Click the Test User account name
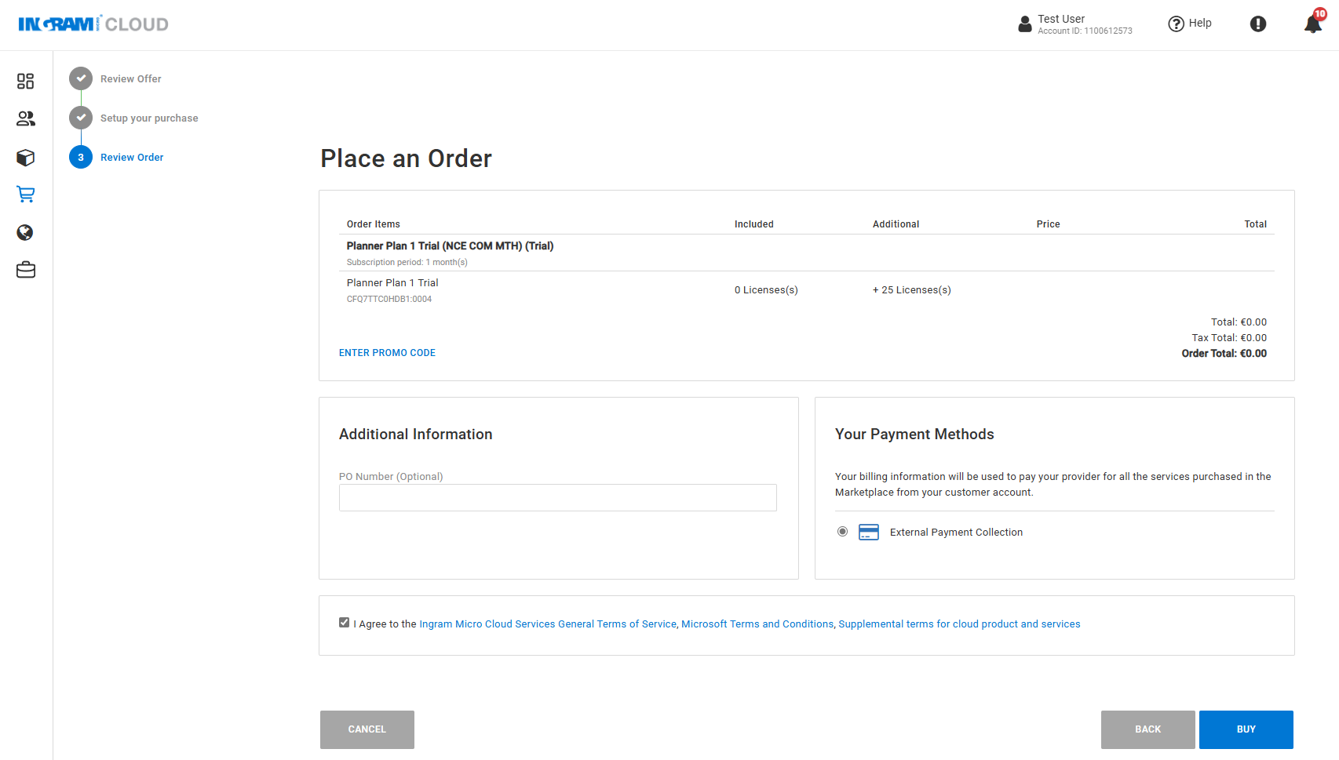The width and height of the screenshot is (1339, 760). click(1061, 19)
